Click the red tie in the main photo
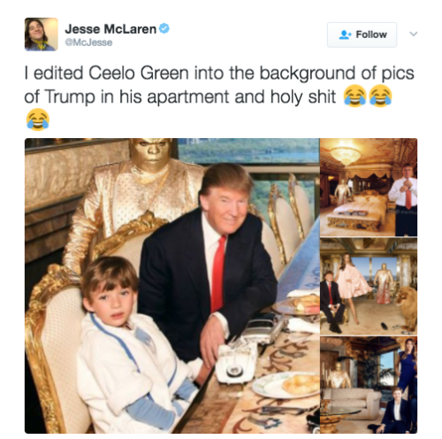This screenshot has width=442, height=439. (217, 273)
